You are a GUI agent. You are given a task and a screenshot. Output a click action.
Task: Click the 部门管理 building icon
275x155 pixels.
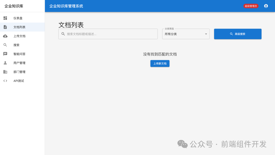5,72
